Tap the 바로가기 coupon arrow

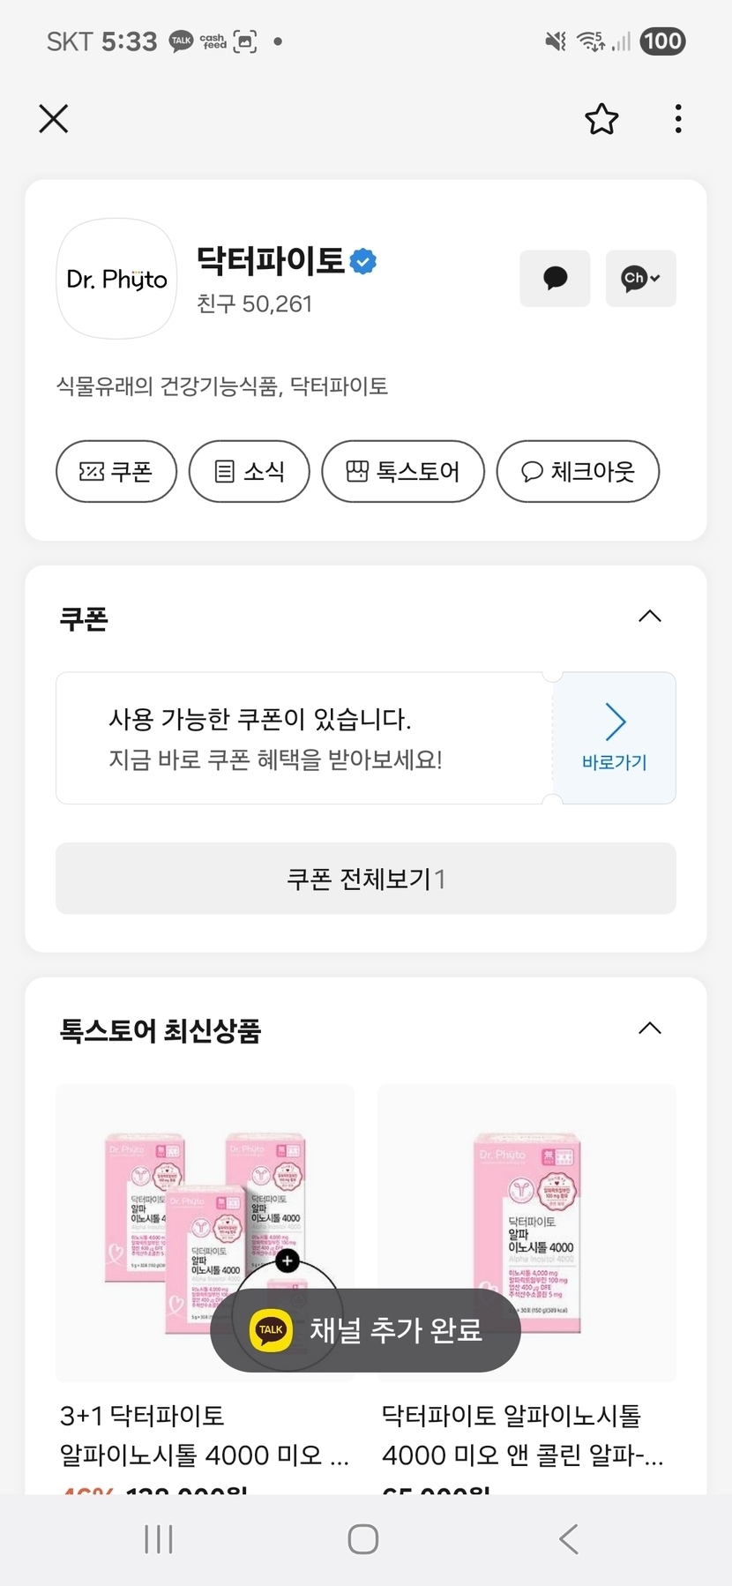coord(615,737)
